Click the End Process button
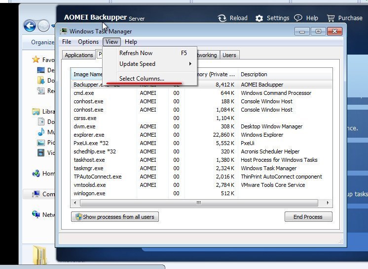368x269 pixels. coord(308,217)
